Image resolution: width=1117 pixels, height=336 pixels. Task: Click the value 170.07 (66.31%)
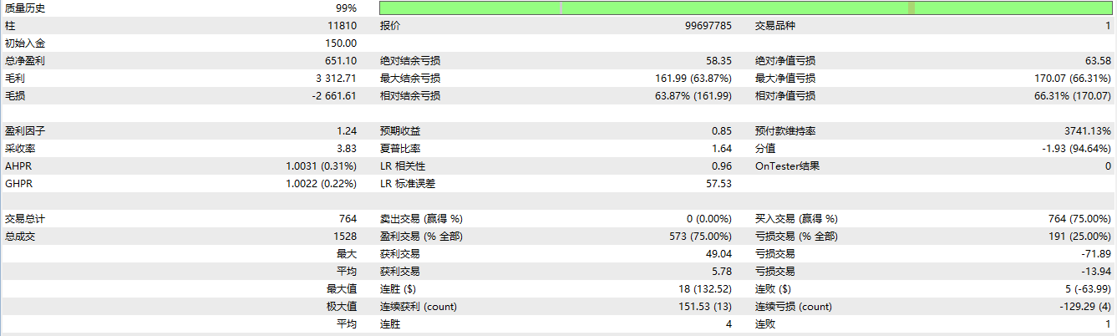1073,79
